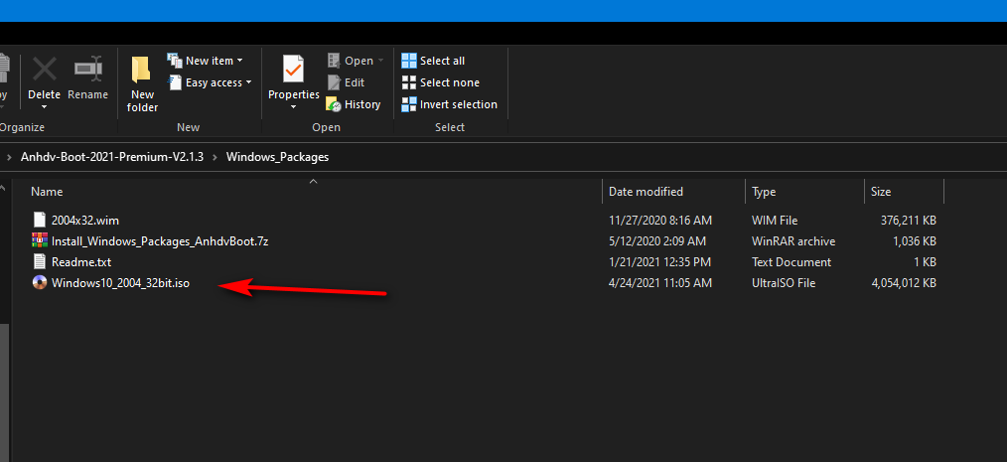Image resolution: width=1007 pixels, height=462 pixels.
Task: Click Edit in the Open group
Action: (x=347, y=82)
